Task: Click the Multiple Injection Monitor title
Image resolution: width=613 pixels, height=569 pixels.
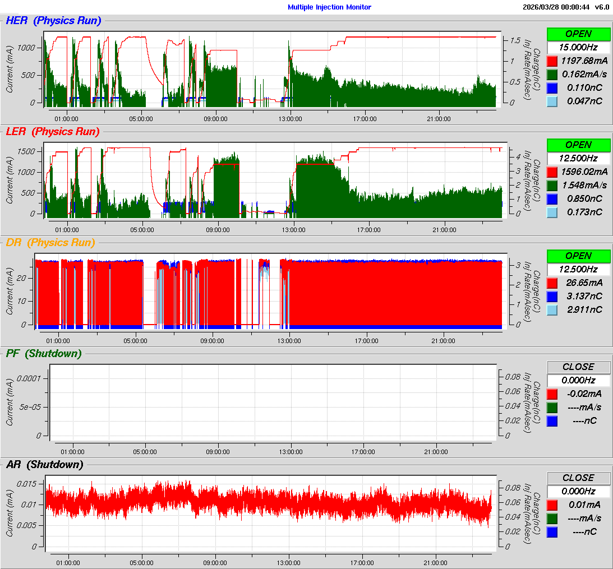Action: [x=329, y=7]
